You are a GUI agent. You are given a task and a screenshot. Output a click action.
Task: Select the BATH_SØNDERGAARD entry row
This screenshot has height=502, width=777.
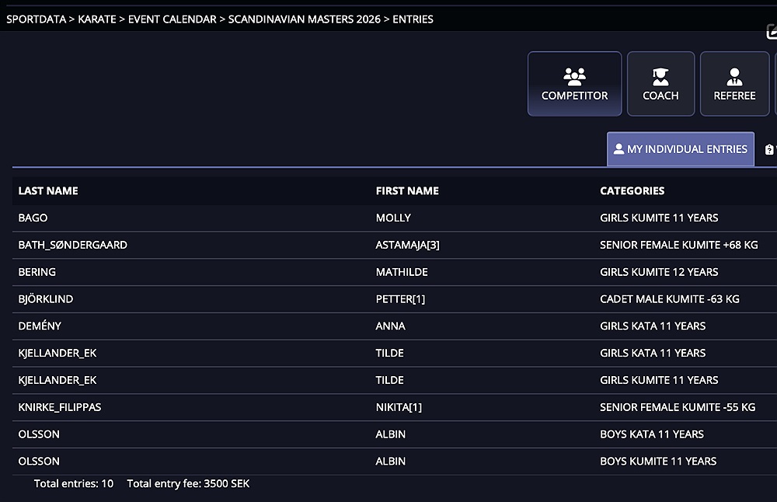[x=73, y=245]
